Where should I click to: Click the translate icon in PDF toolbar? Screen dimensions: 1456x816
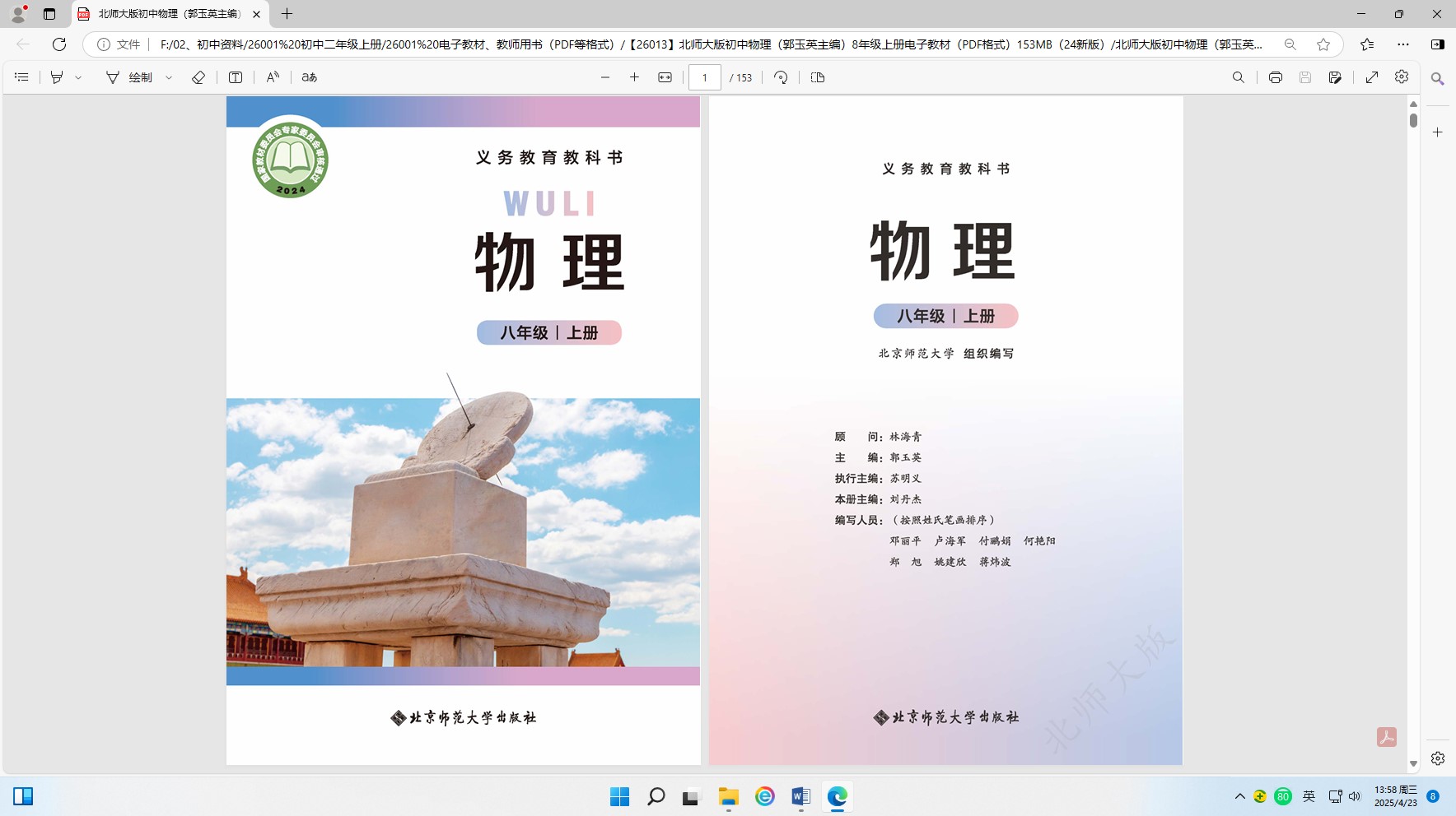[x=310, y=77]
